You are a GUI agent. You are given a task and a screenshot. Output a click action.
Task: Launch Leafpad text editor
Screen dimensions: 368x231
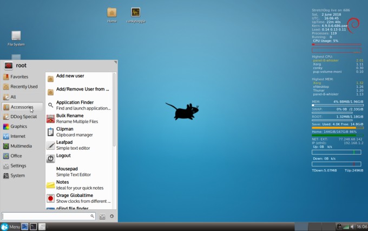pos(79,145)
